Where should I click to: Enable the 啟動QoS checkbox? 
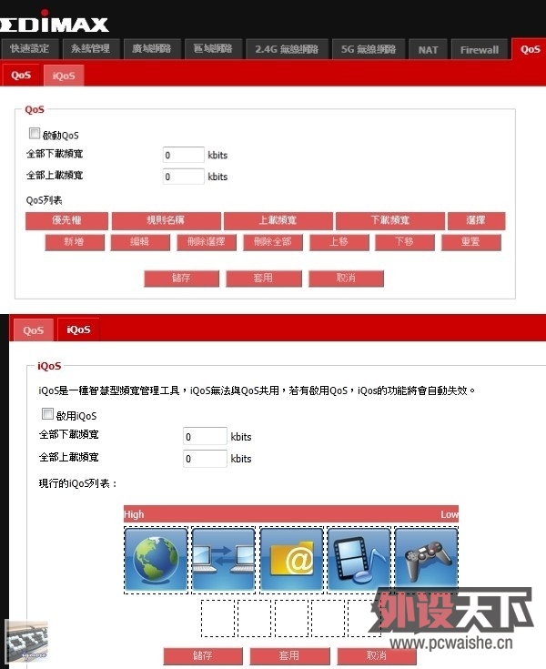coord(35,134)
